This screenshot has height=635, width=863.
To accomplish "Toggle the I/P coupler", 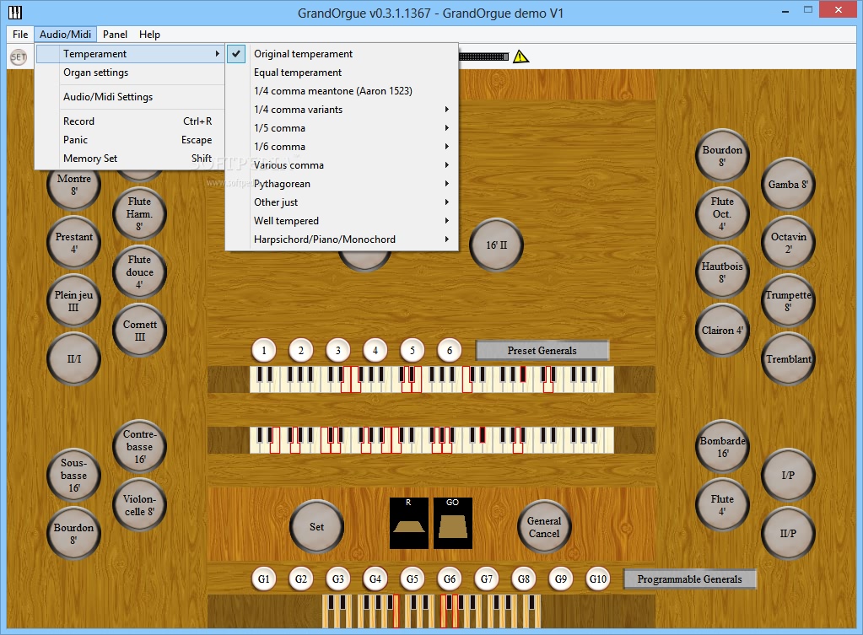I will click(788, 476).
